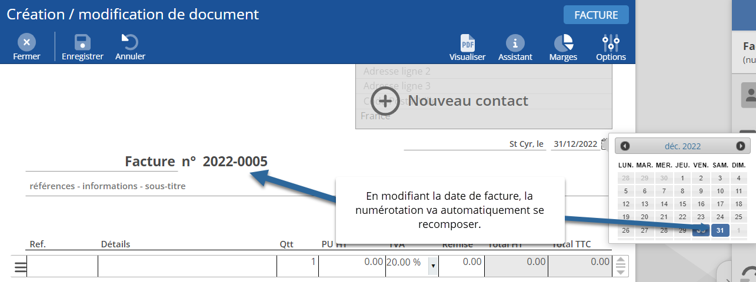Click the Détails cell of the invoice line
756x282 pixels.
click(x=186, y=266)
